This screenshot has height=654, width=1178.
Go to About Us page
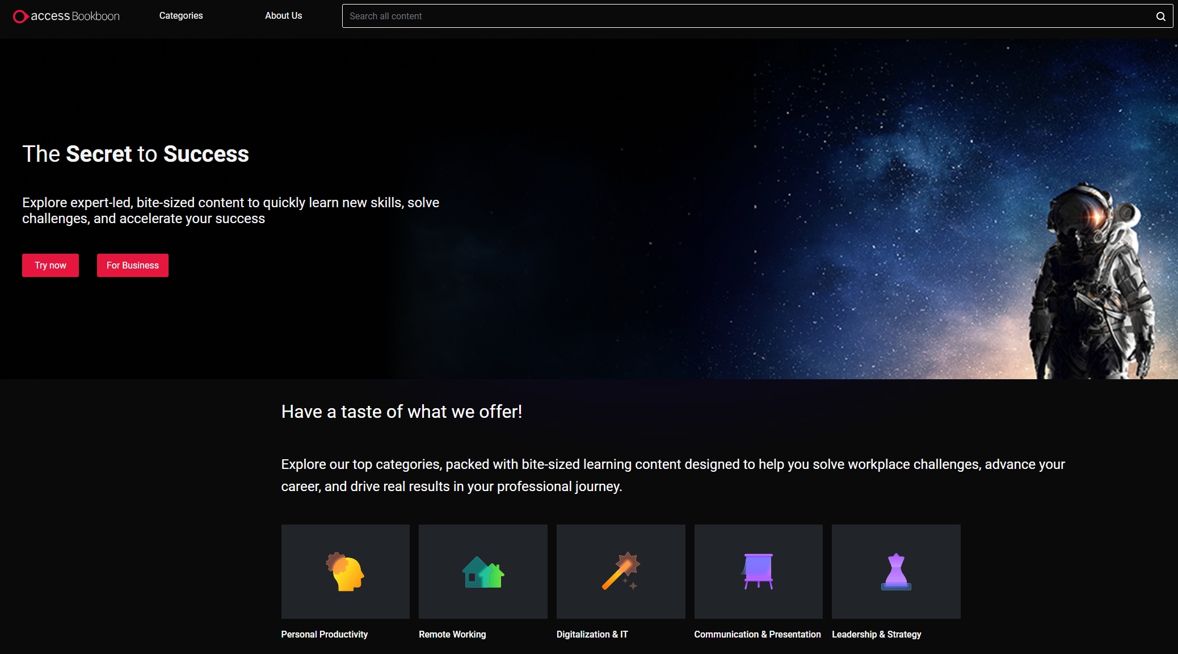pos(283,16)
